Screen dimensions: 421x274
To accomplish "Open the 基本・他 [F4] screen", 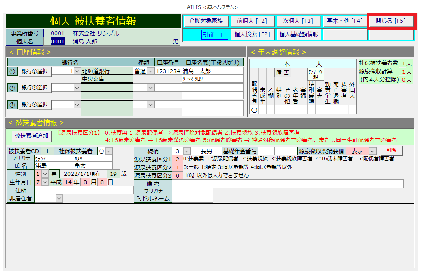I will click(x=344, y=21).
